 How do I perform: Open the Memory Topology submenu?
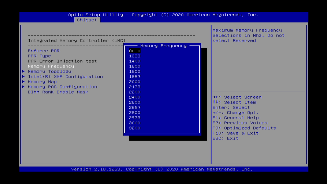pos(50,71)
